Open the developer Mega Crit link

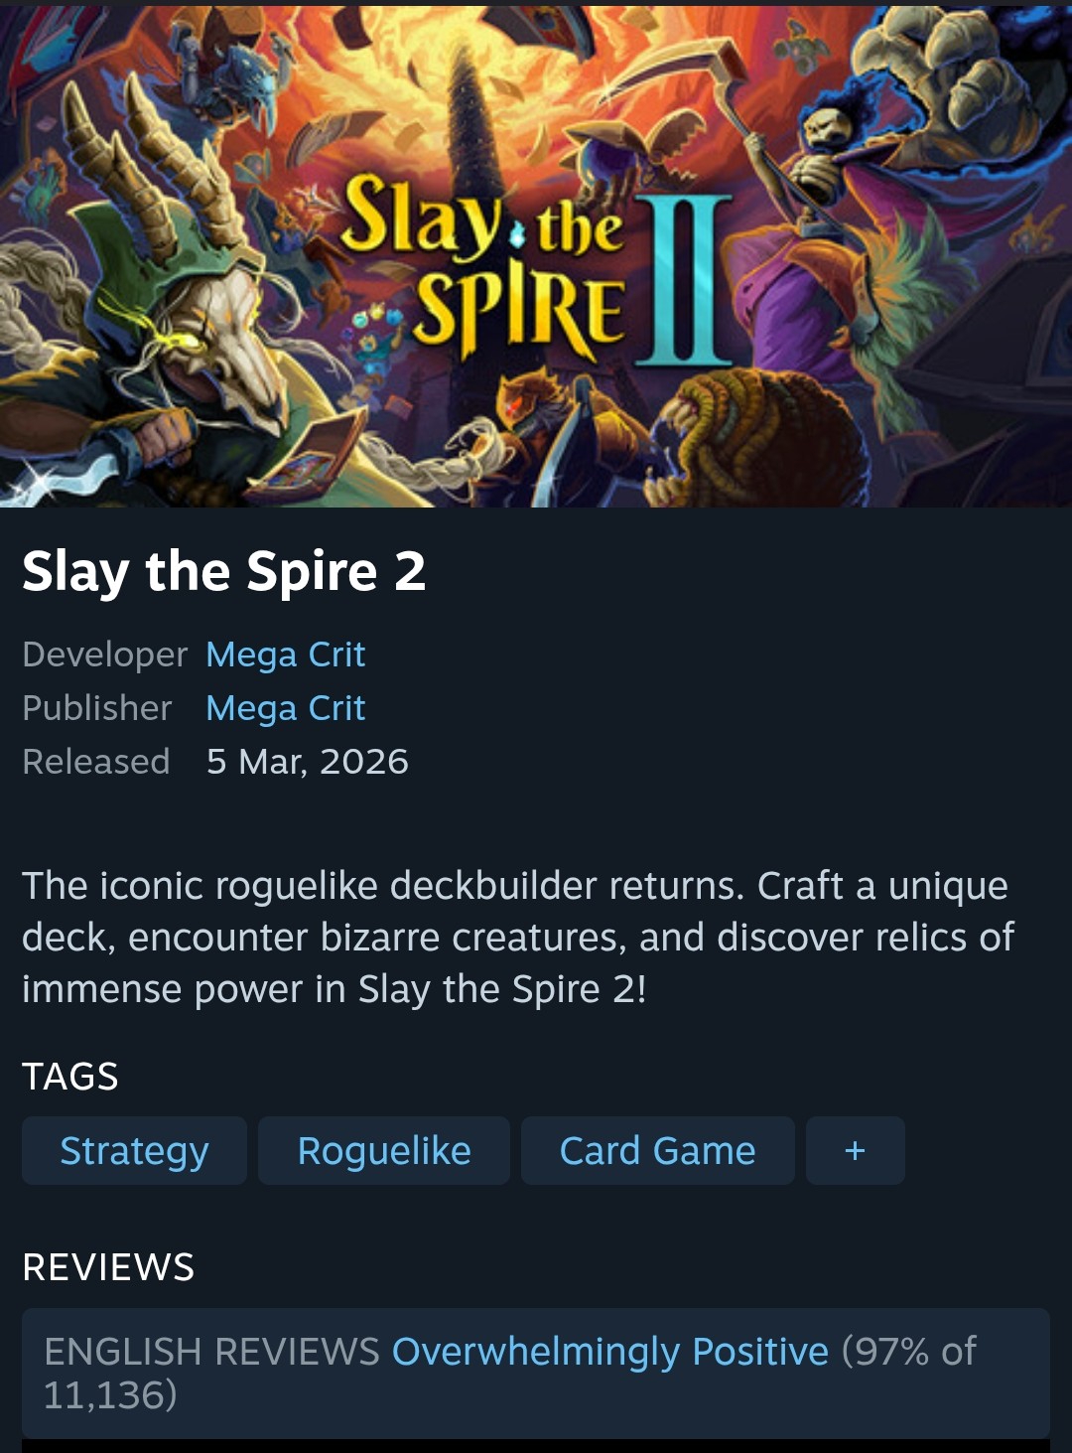(x=286, y=654)
